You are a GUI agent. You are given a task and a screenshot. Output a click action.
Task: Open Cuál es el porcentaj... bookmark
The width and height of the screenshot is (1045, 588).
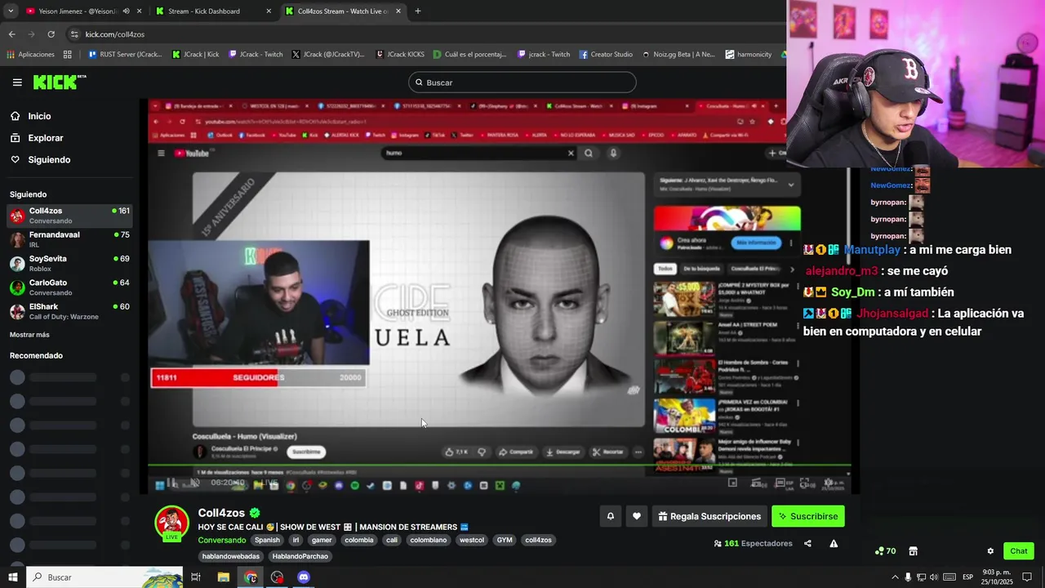pos(469,55)
